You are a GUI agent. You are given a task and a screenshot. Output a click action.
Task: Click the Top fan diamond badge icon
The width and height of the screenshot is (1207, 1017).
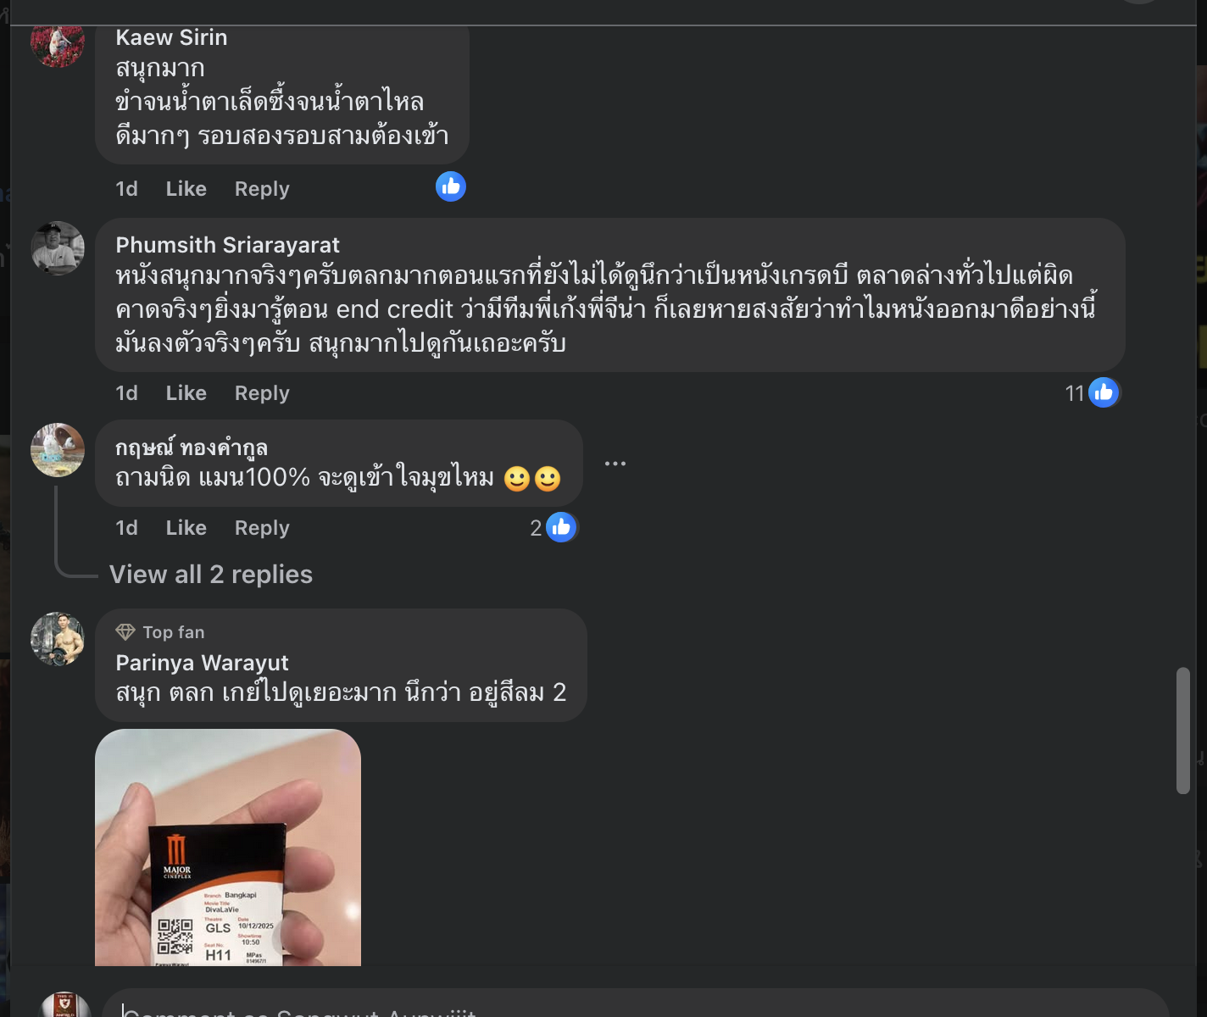(x=125, y=632)
